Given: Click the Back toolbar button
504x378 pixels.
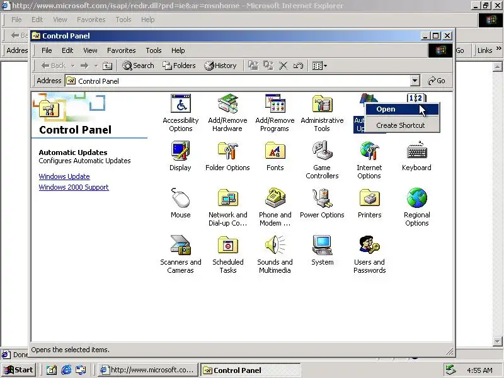Looking at the screenshot, I should 53,66.
